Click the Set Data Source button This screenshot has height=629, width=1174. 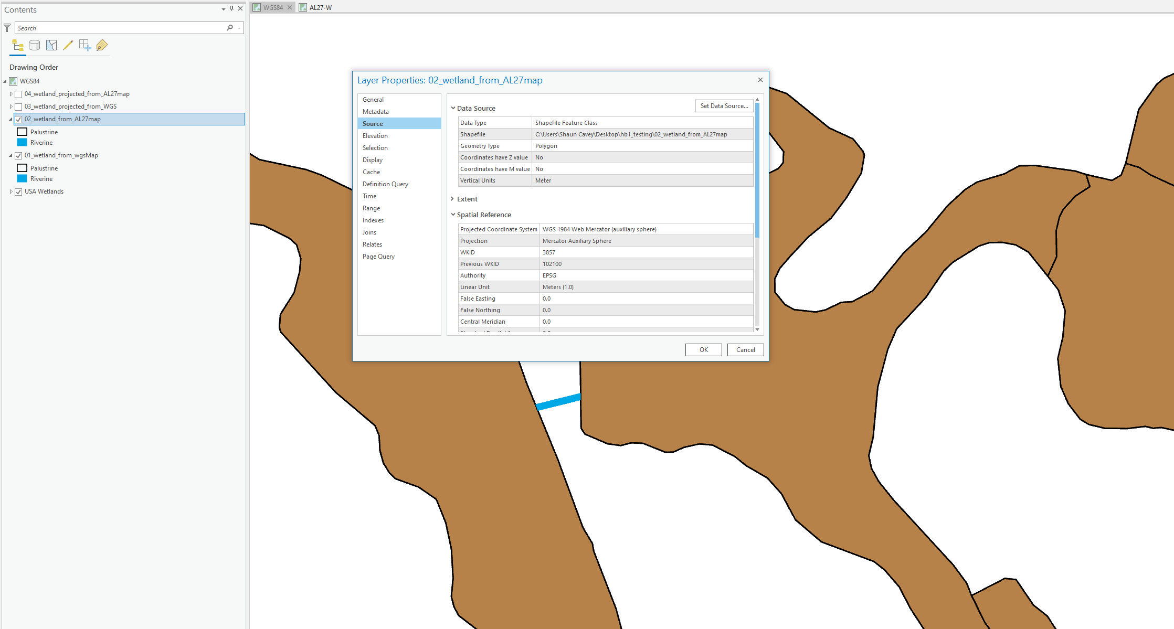(x=724, y=106)
